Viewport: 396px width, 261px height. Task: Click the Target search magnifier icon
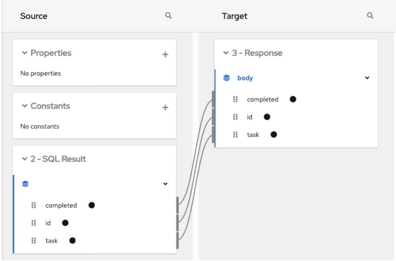(x=370, y=16)
